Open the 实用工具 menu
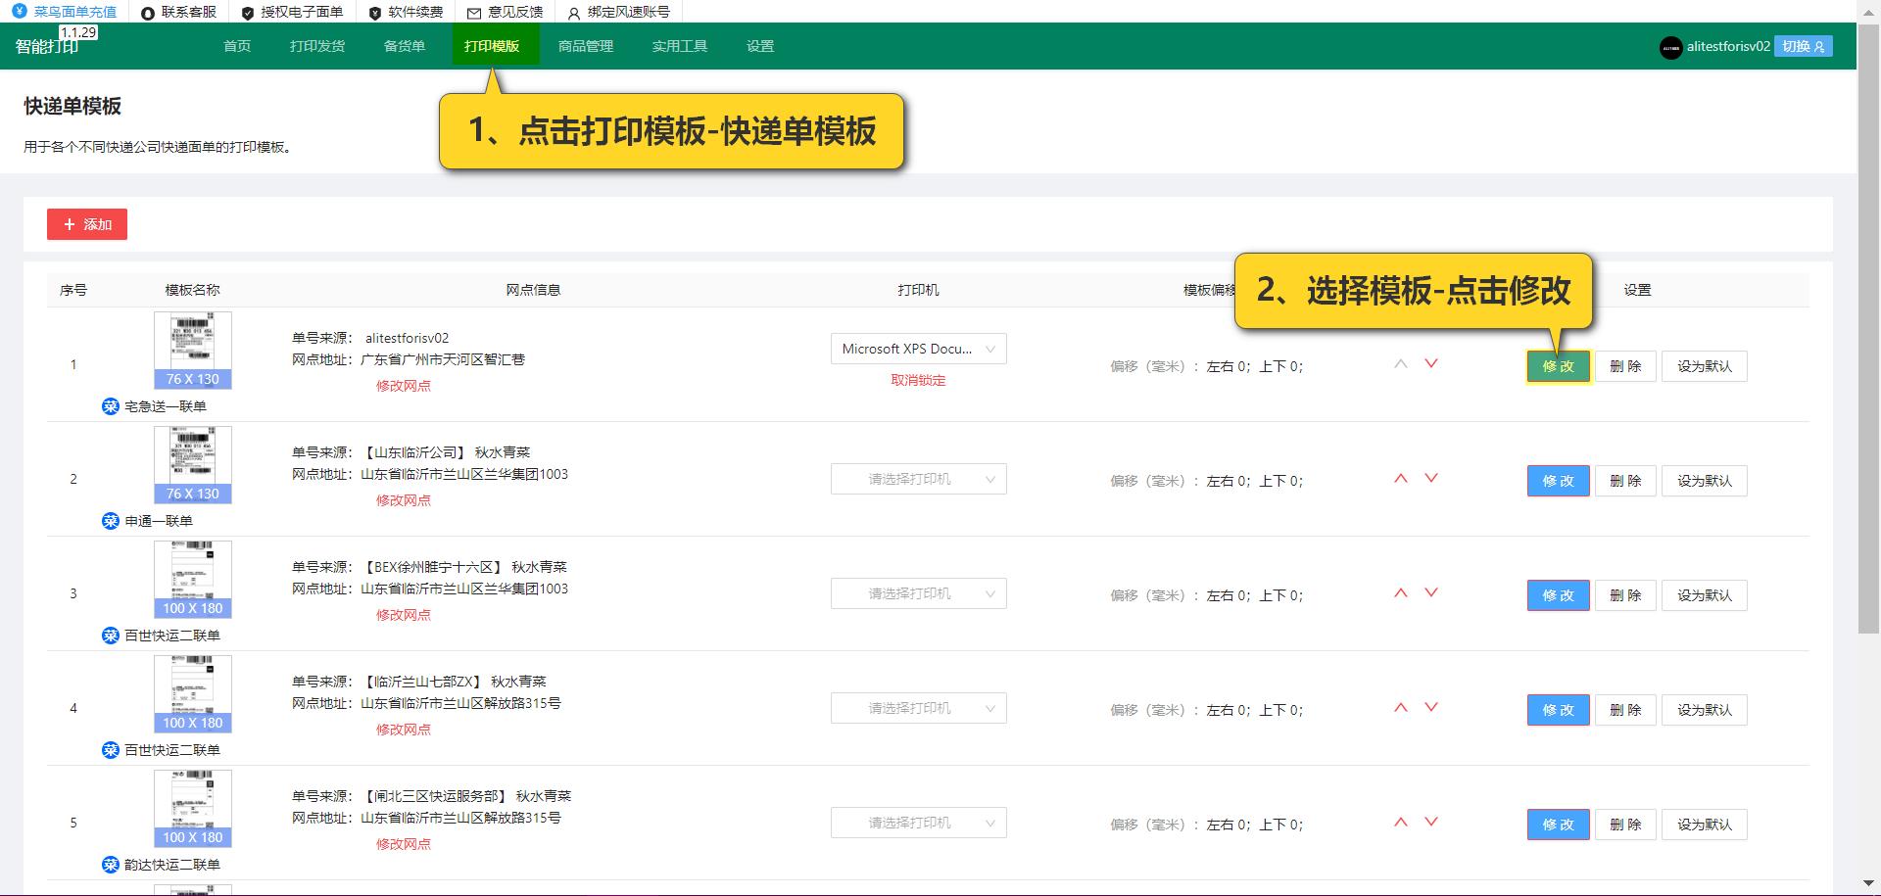The image size is (1881, 896). [679, 45]
